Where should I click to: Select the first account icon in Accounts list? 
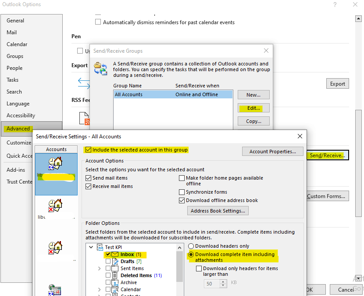click(x=55, y=164)
